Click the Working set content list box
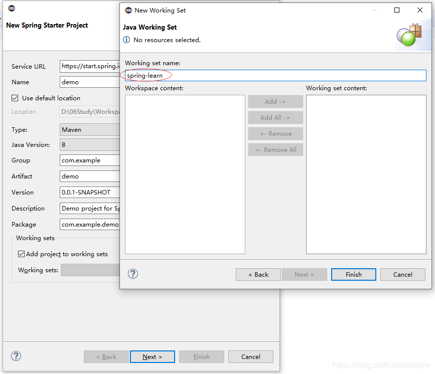 (366, 174)
